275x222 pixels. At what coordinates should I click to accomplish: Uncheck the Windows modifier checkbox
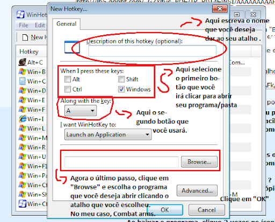pyautogui.click(x=121, y=89)
